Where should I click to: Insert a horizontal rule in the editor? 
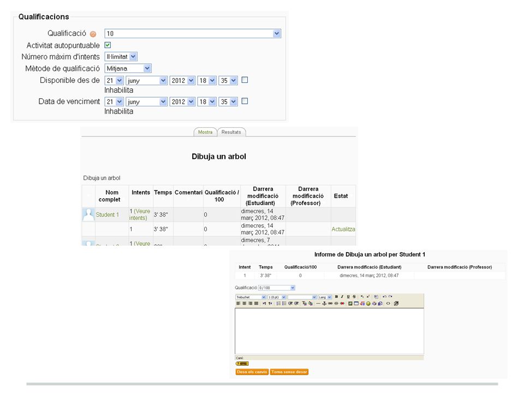point(318,303)
